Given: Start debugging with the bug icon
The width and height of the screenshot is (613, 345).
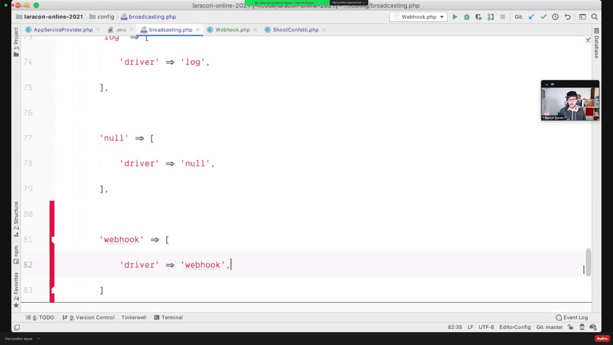Looking at the screenshot, I should tap(466, 17).
